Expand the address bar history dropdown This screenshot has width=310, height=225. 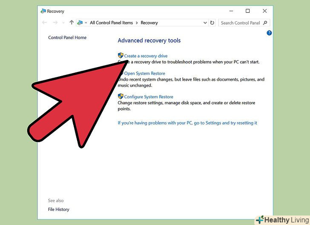point(205,23)
